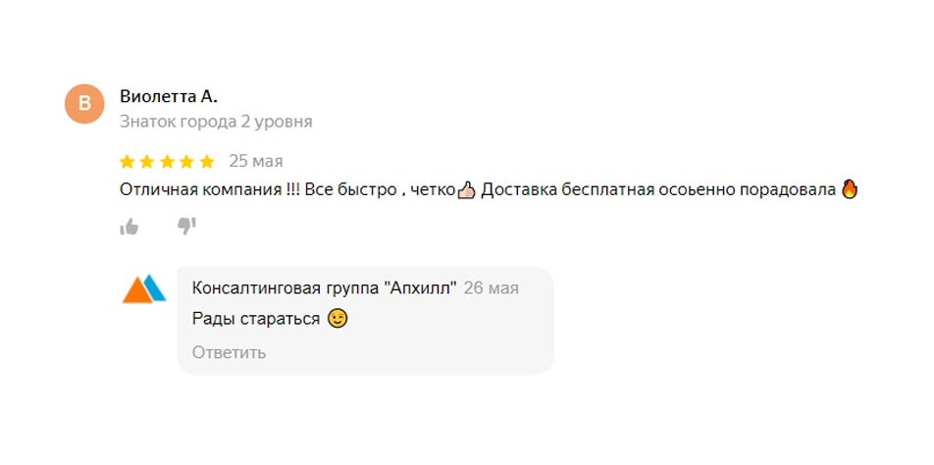
Task: Click the fifth rating star
Action: (206, 161)
